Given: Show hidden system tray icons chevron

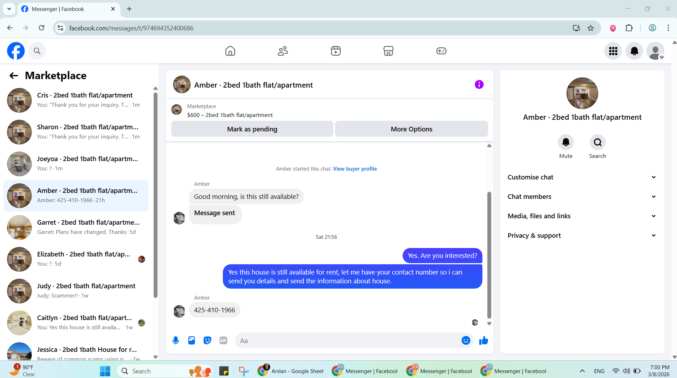Looking at the screenshot, I should point(582,371).
